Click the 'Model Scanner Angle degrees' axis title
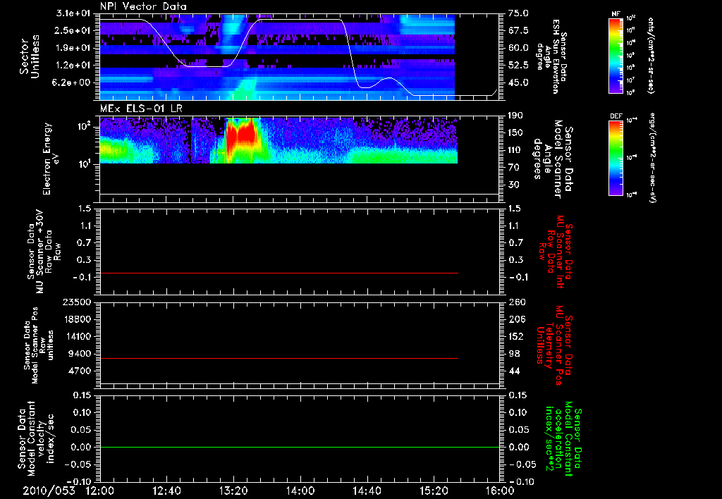The image size is (722, 499). point(553,159)
